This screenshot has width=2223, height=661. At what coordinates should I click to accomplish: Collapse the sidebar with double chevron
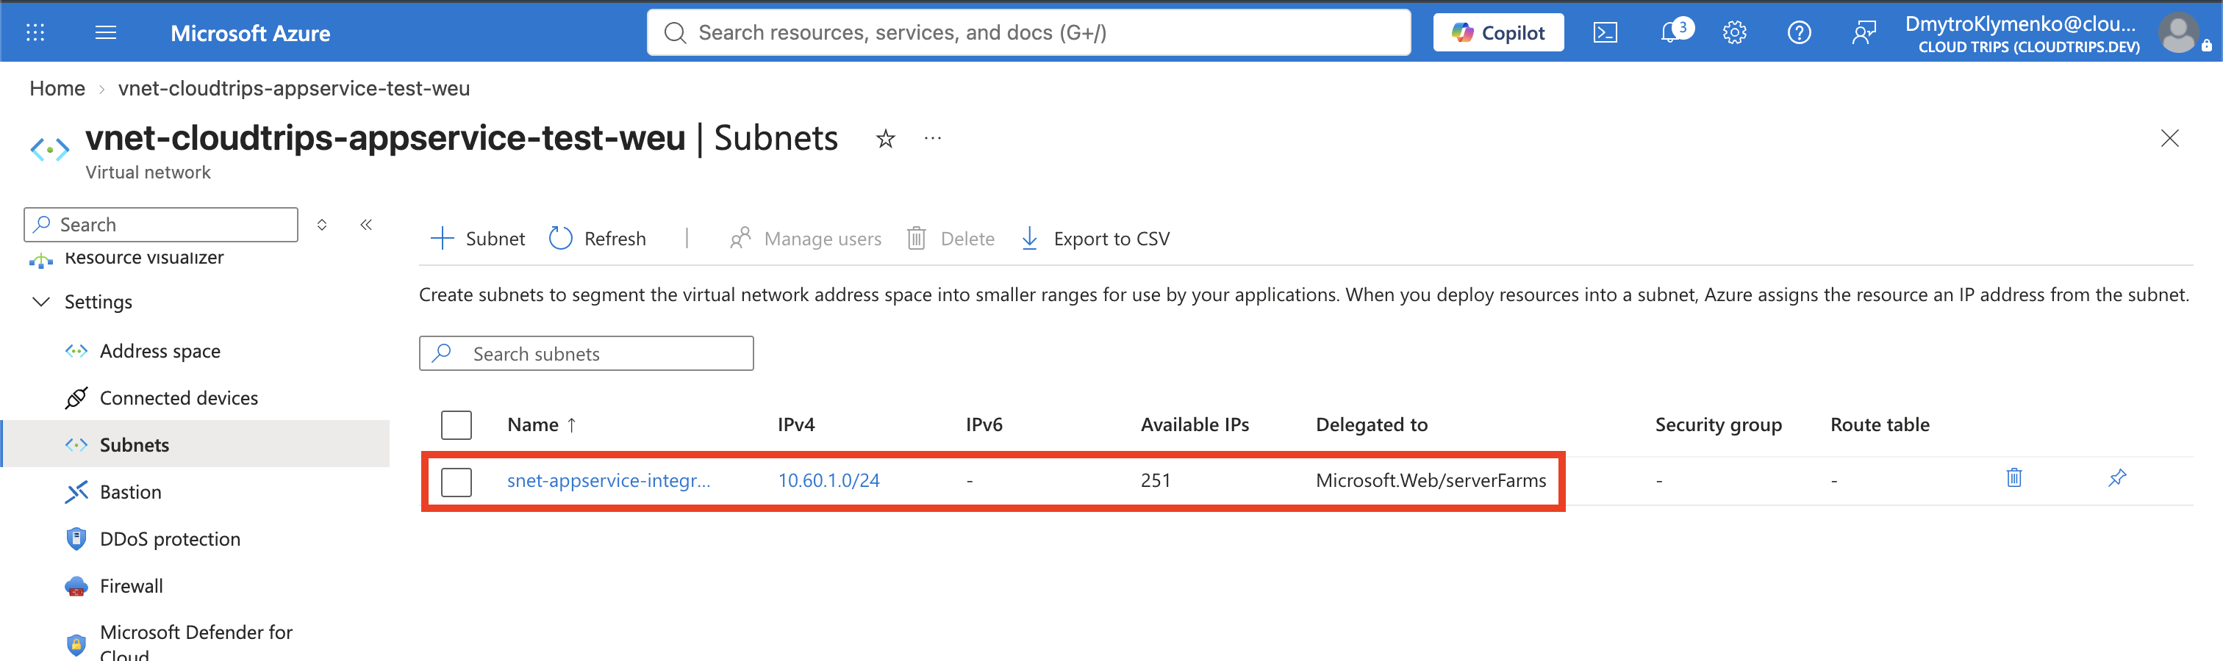(366, 225)
